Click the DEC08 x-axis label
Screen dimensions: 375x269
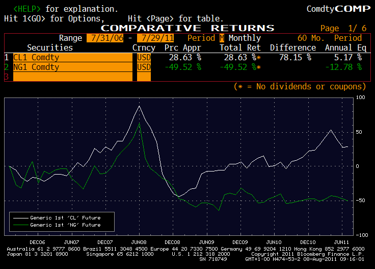[172, 242]
